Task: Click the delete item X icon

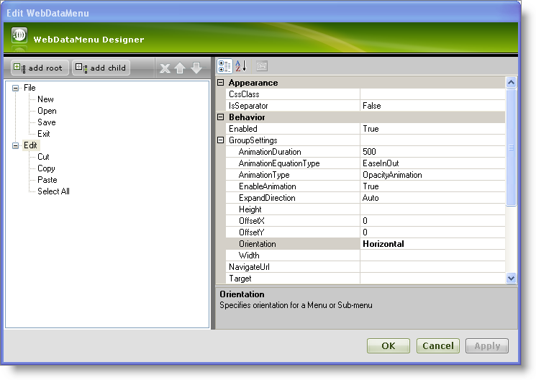Action: coord(165,68)
